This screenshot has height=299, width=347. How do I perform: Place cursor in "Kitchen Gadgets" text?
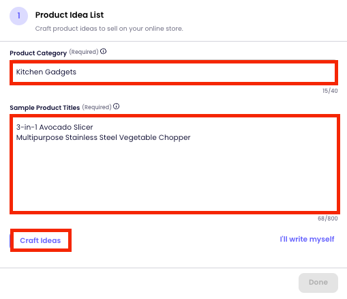point(46,72)
